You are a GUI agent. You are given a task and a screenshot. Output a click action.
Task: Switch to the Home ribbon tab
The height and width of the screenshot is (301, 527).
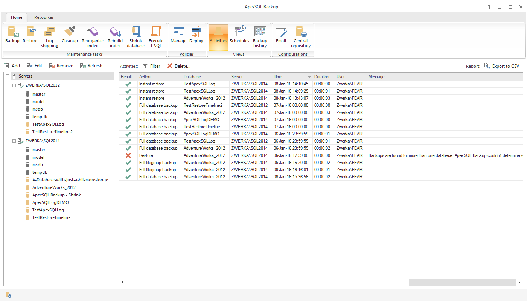click(x=17, y=17)
